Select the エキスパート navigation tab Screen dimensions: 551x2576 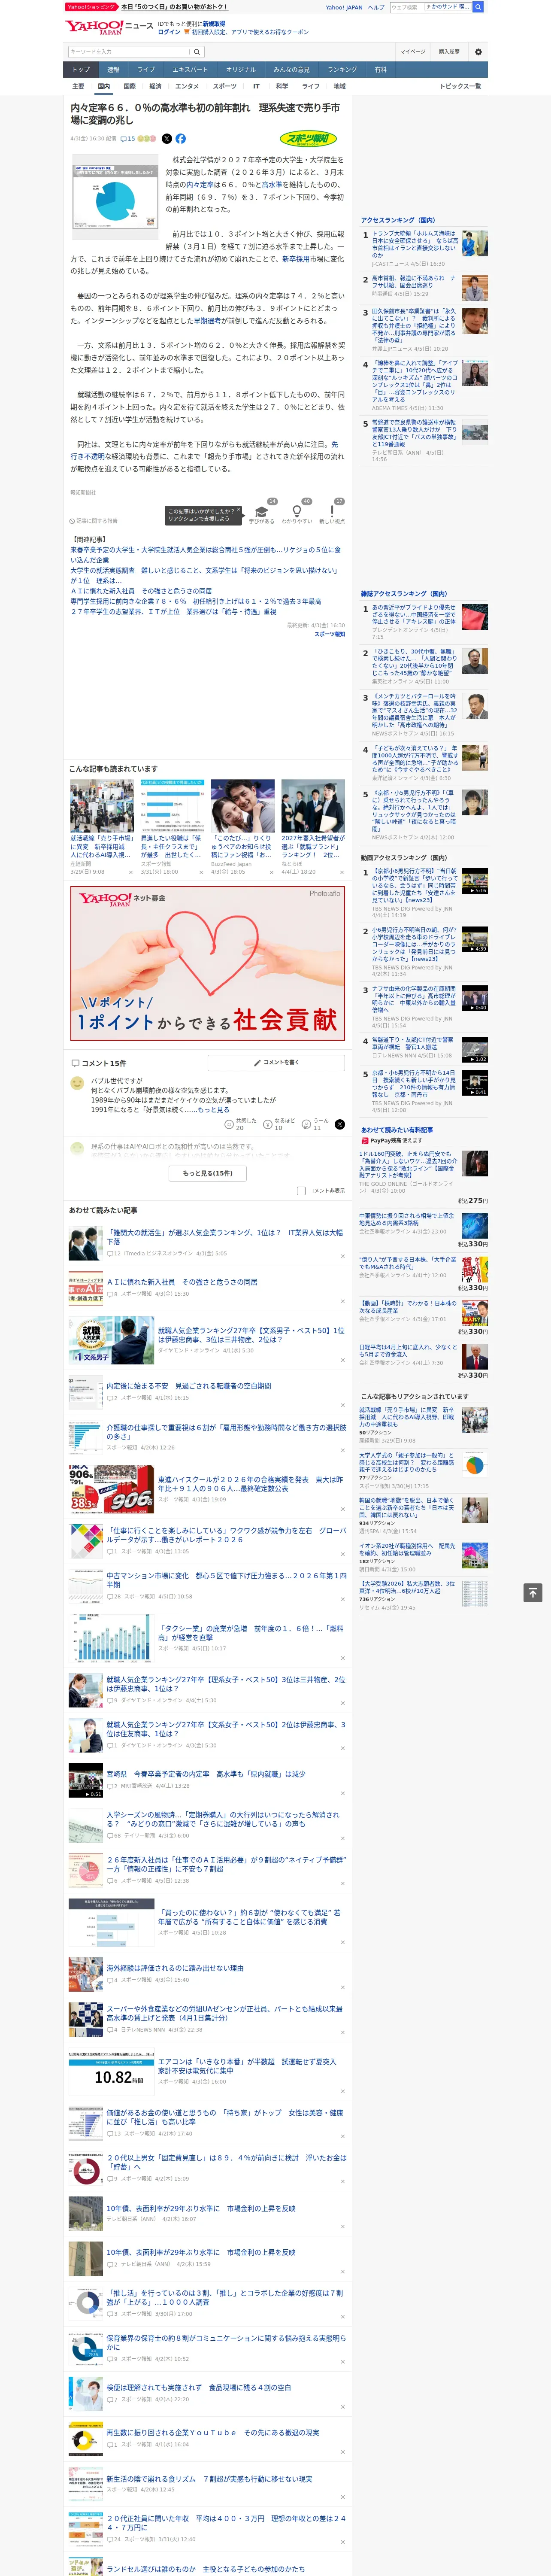coord(190,70)
